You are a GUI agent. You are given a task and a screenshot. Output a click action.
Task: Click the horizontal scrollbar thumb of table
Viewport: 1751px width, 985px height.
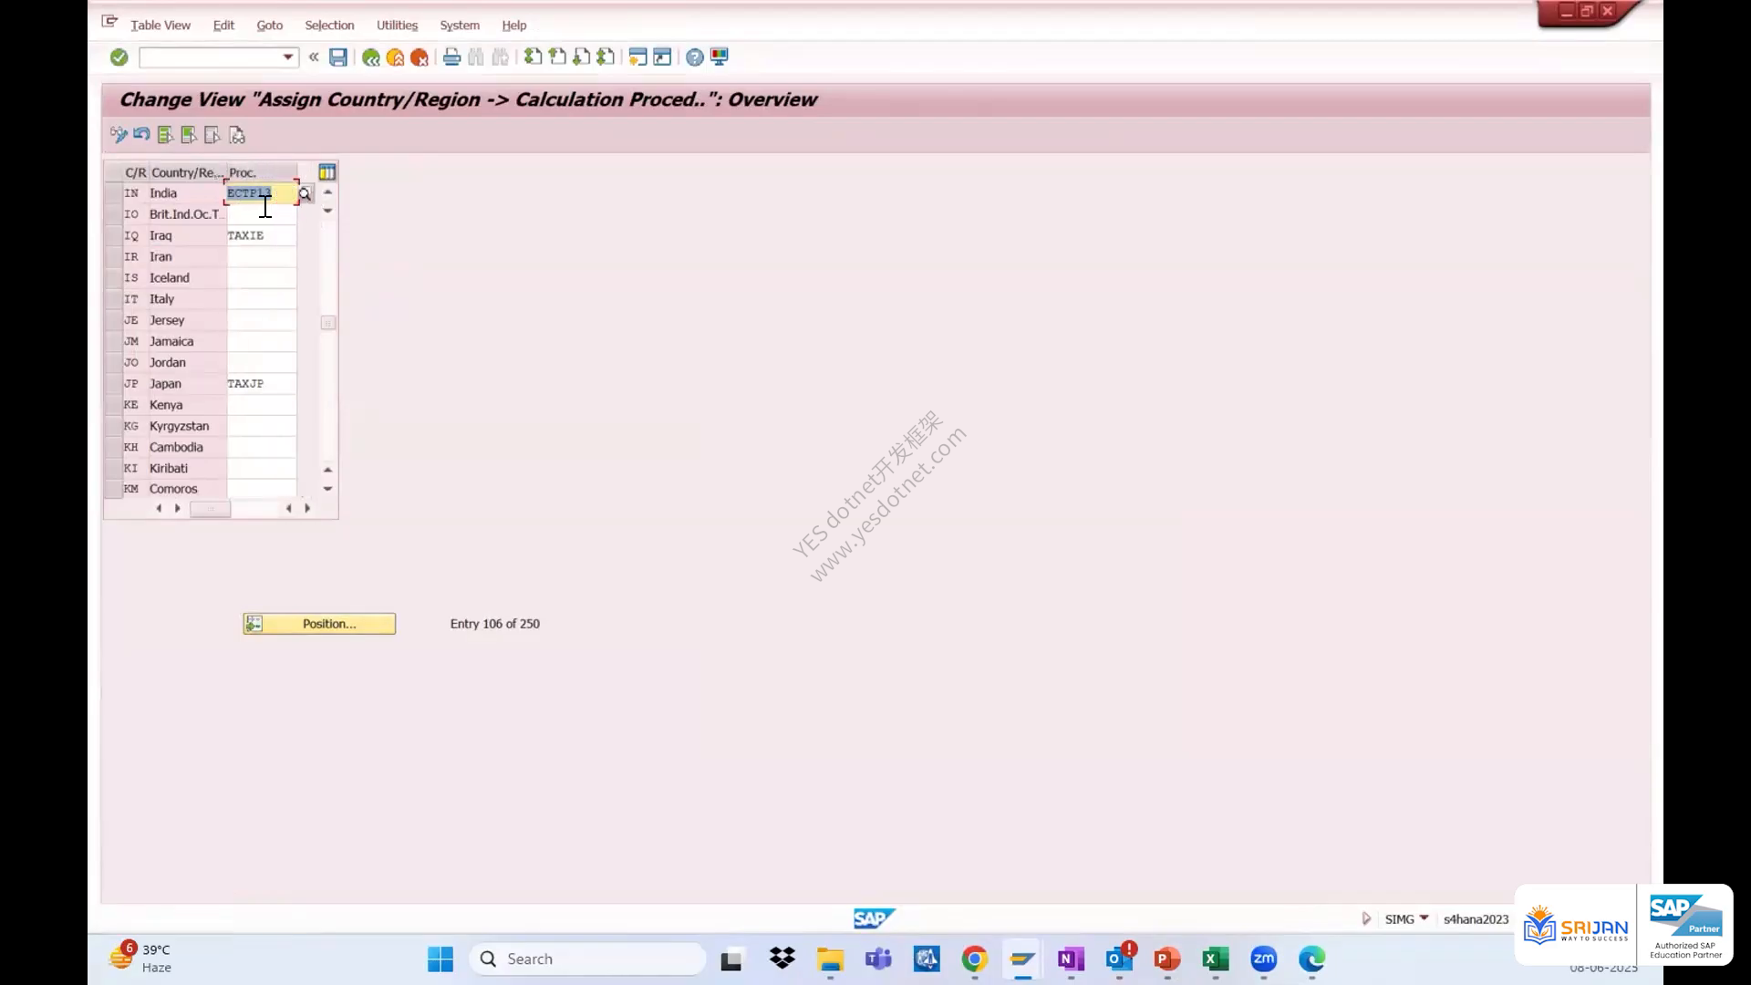point(210,509)
